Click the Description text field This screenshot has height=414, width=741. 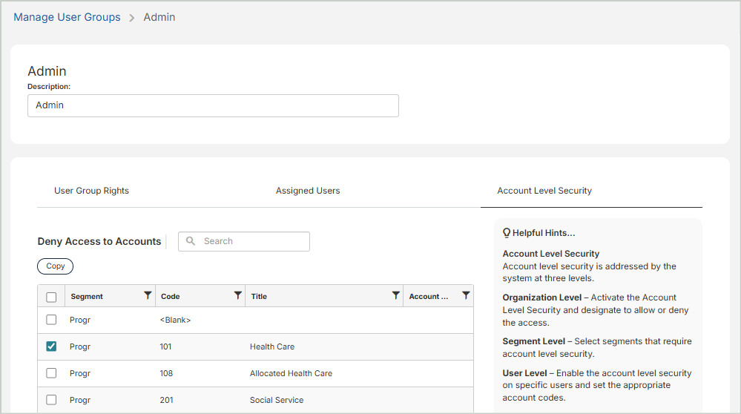[x=213, y=105]
